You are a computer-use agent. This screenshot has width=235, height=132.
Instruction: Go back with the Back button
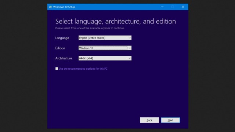point(149,120)
